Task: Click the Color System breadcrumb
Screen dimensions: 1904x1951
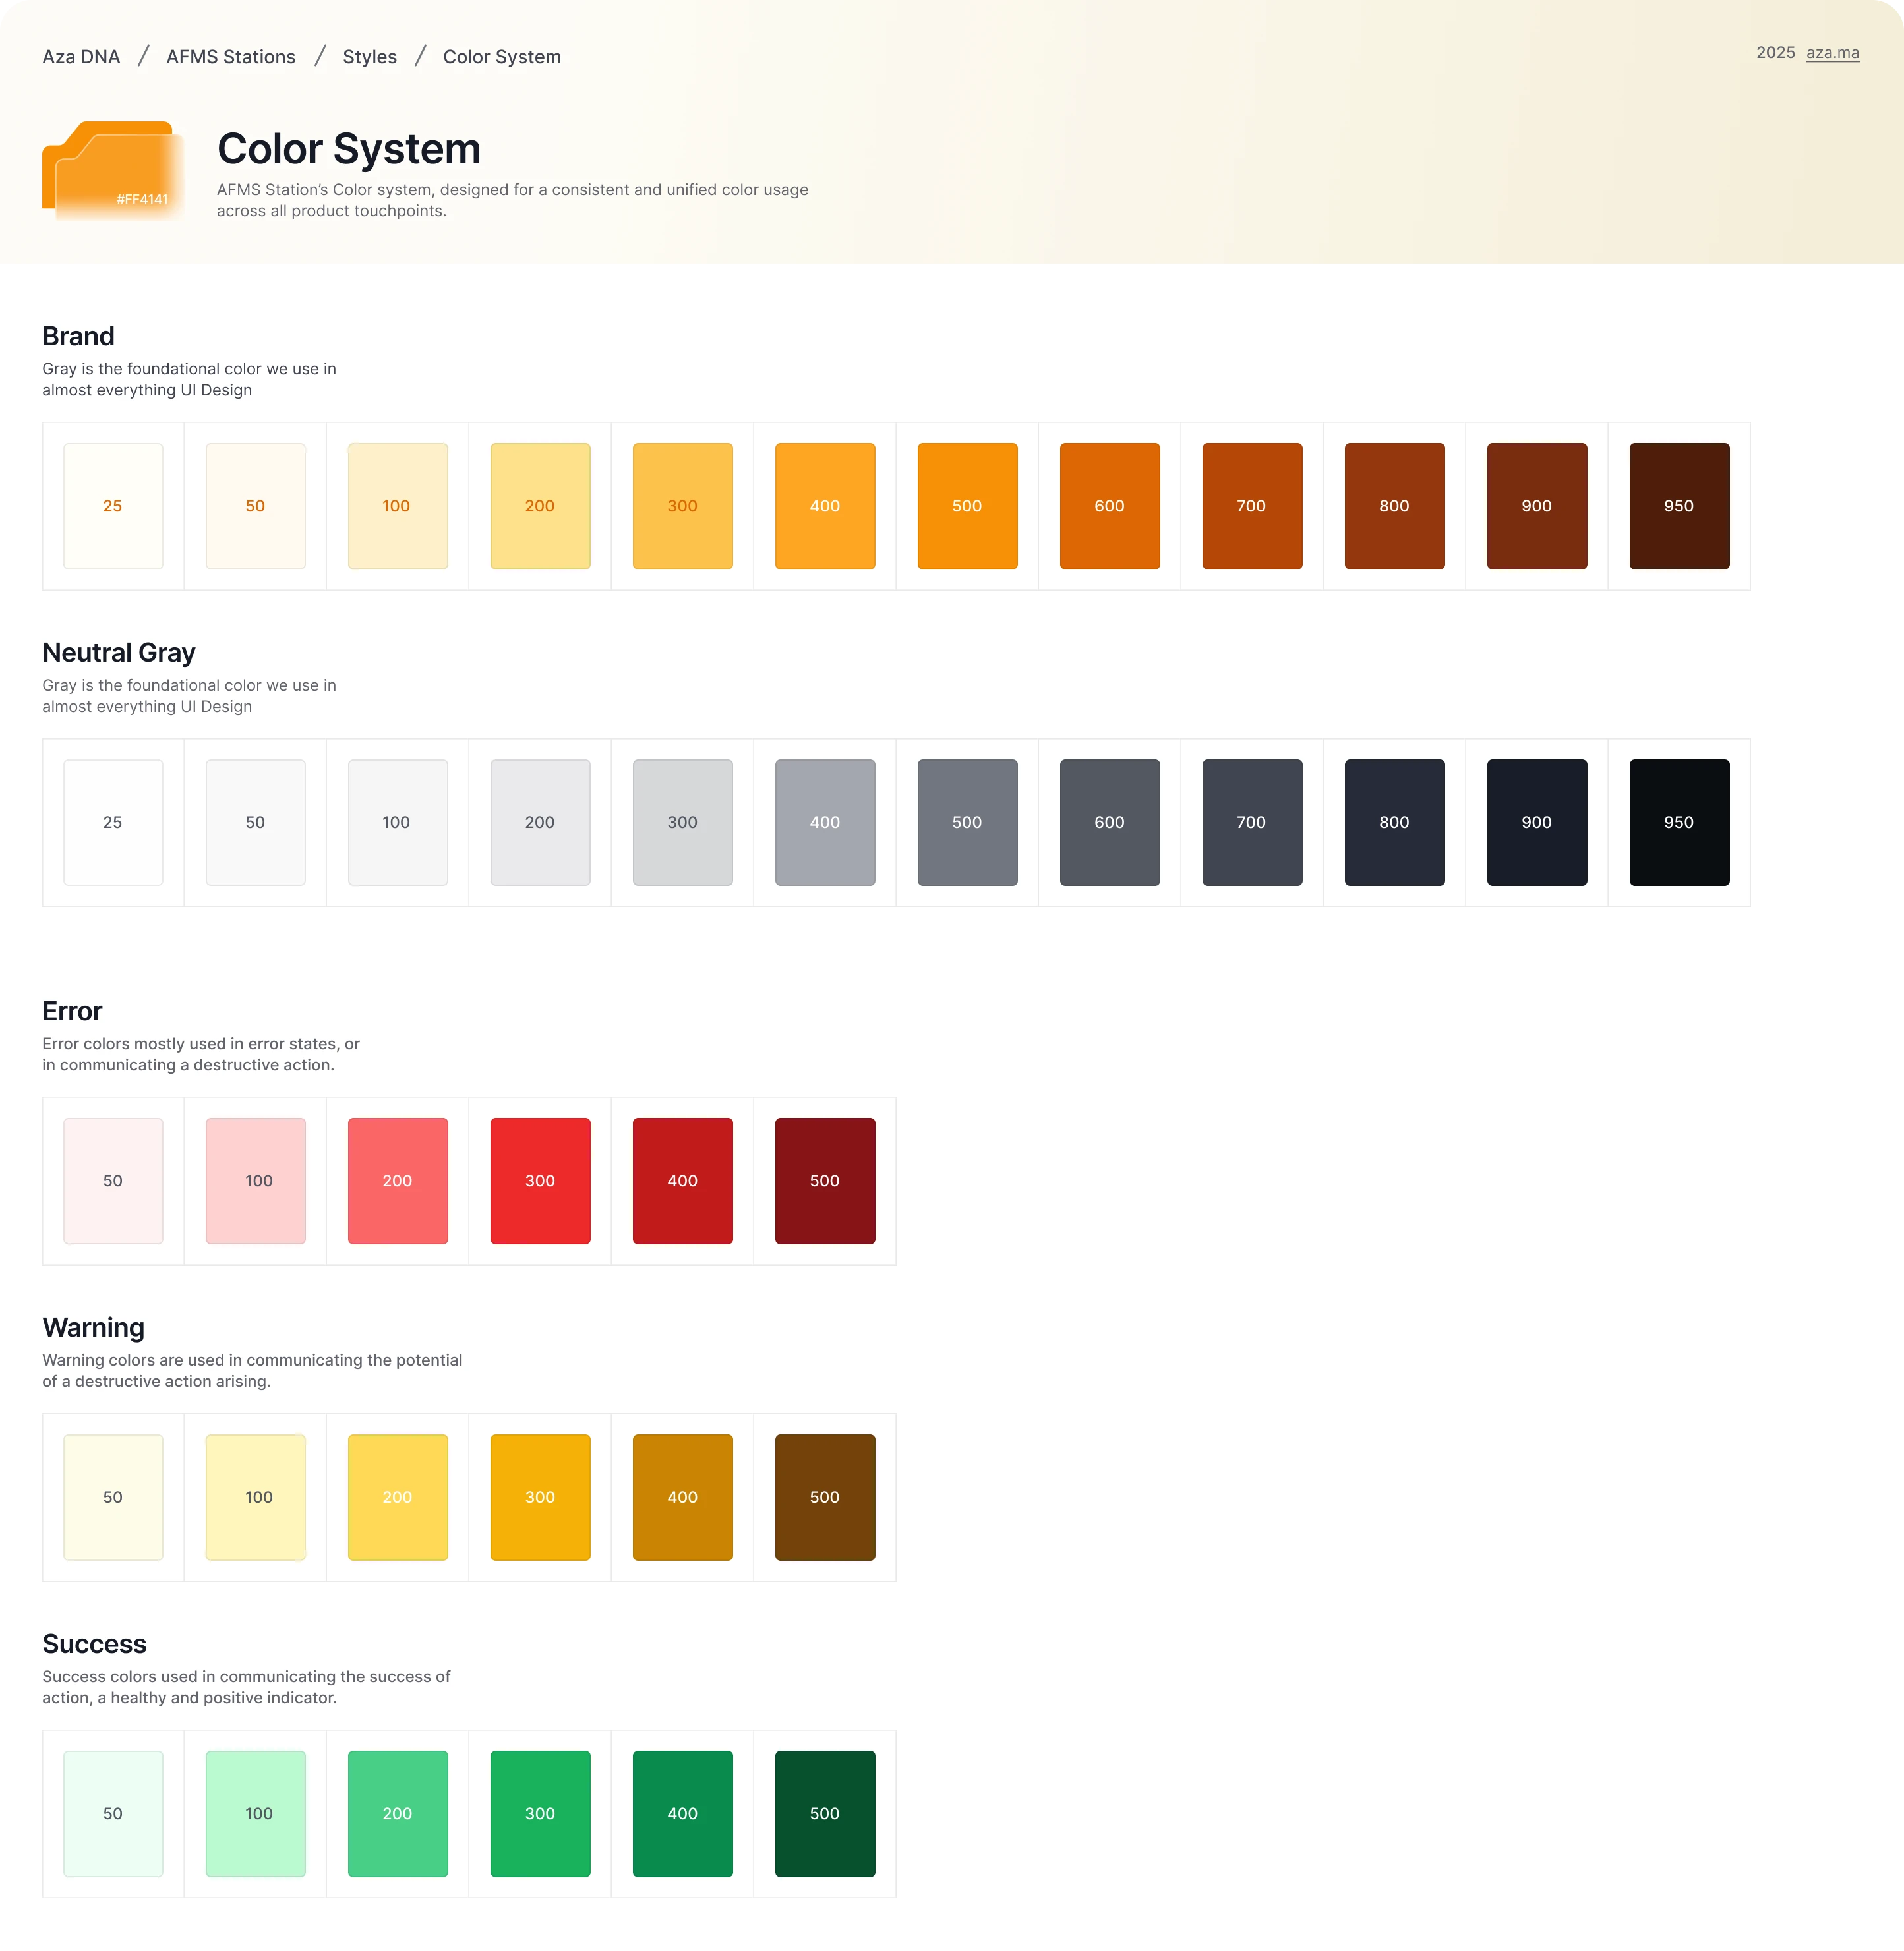Action: pyautogui.click(x=501, y=57)
